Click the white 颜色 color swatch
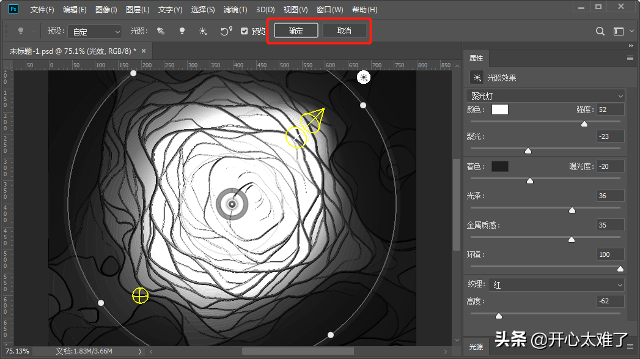640x359 pixels. pos(500,109)
